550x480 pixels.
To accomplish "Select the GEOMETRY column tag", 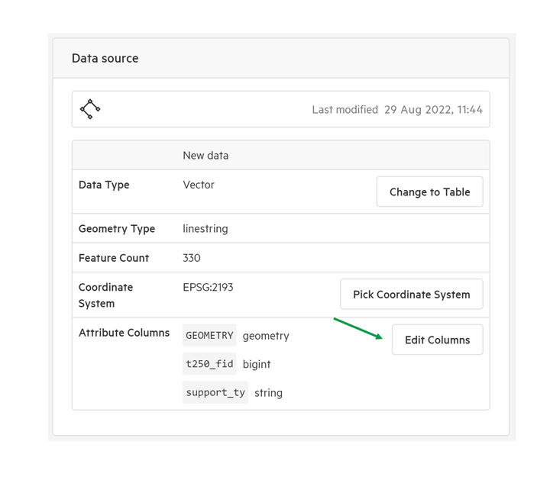I will tap(209, 335).
